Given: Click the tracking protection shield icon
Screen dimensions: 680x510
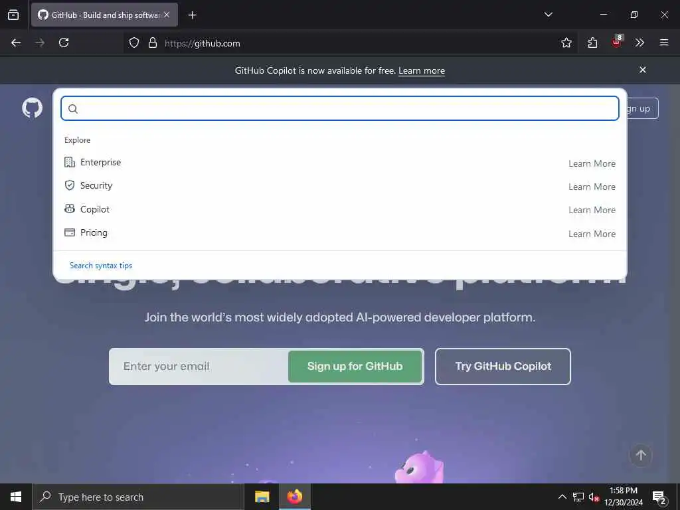Looking at the screenshot, I should tap(134, 43).
